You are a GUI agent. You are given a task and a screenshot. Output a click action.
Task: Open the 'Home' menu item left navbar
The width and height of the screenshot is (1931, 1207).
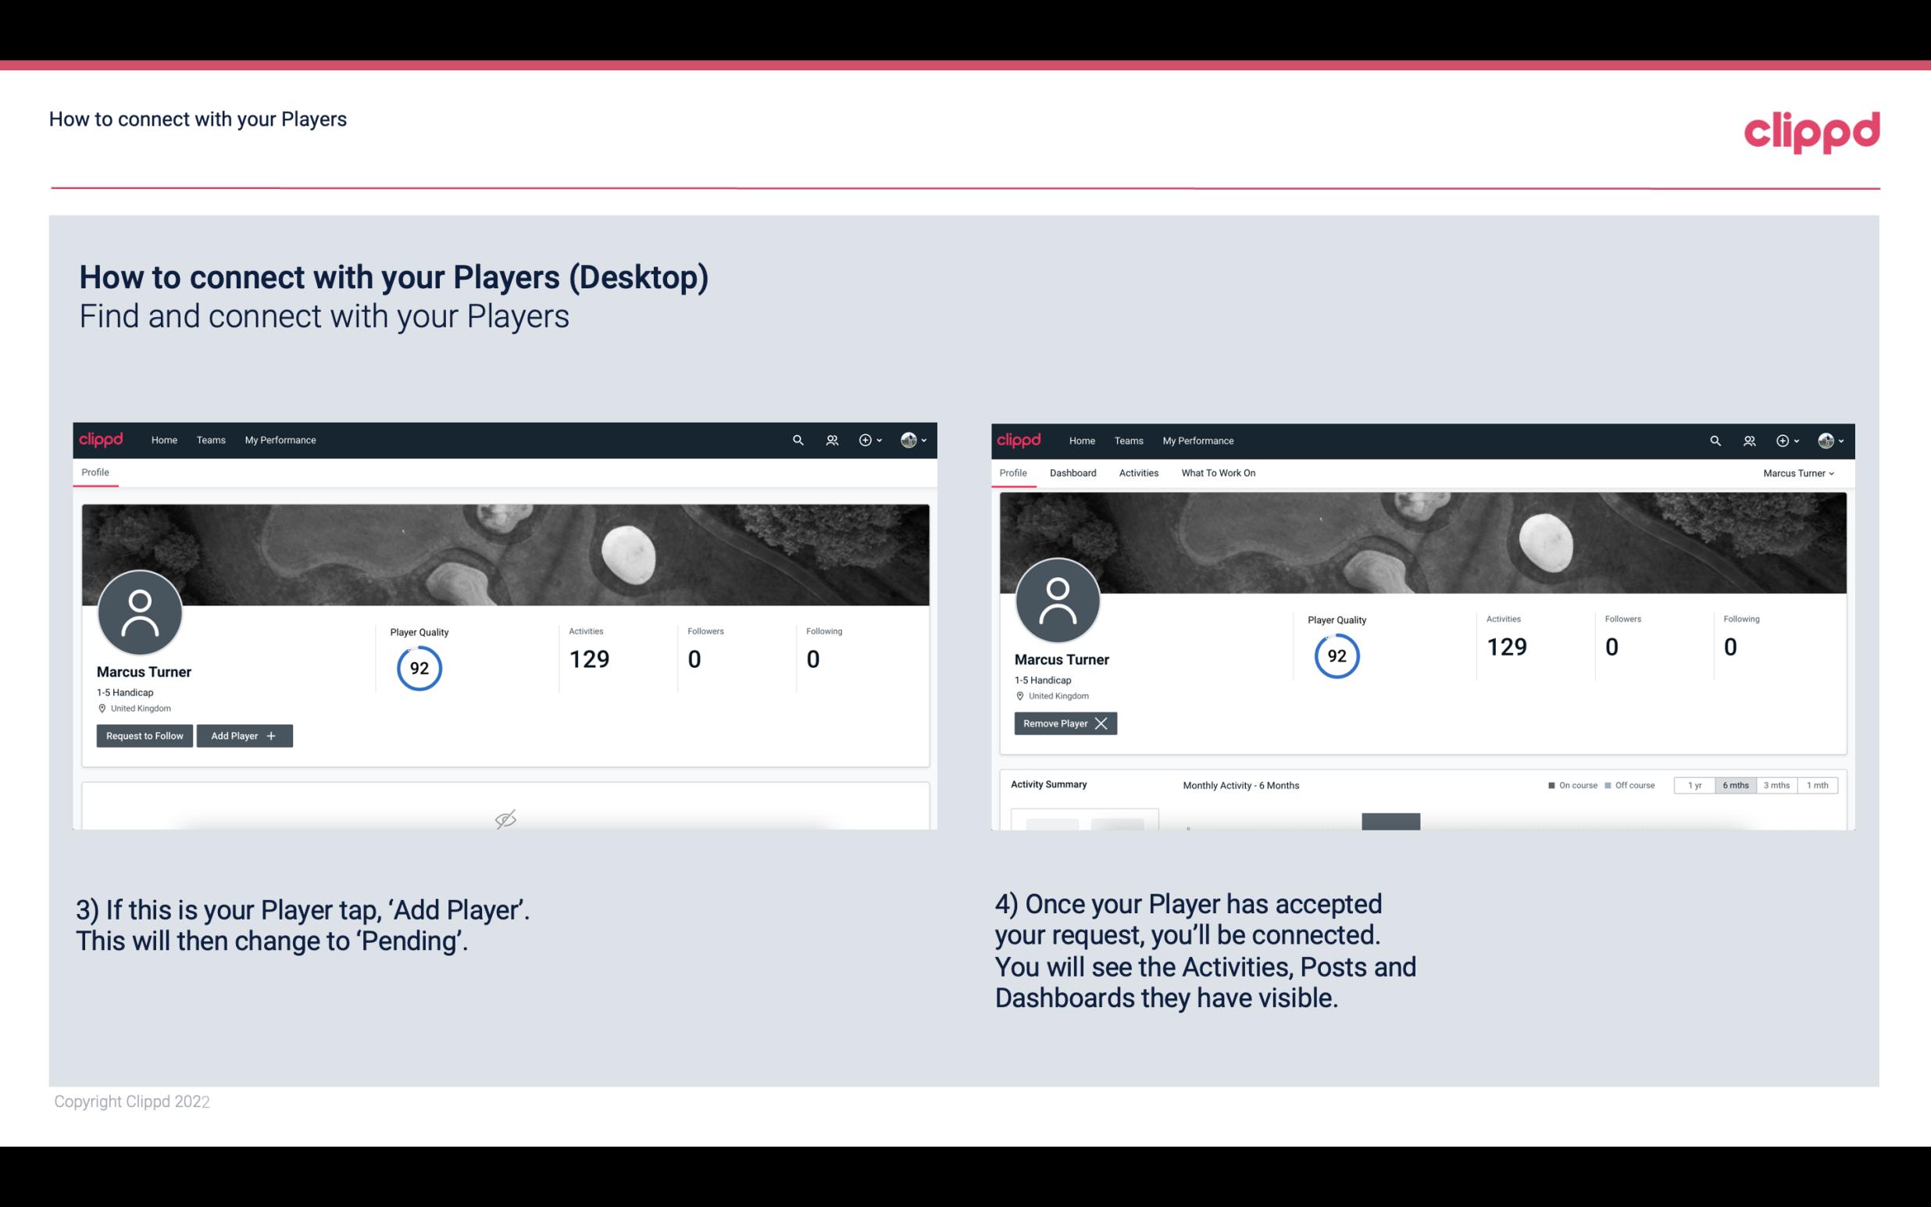coord(164,439)
